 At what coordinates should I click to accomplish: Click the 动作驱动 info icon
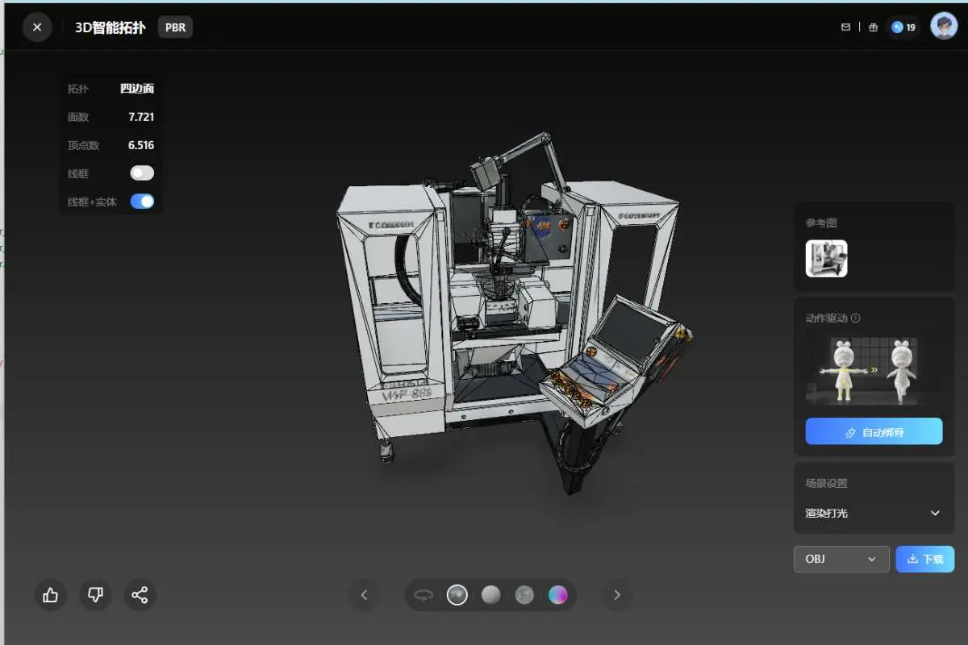point(856,318)
